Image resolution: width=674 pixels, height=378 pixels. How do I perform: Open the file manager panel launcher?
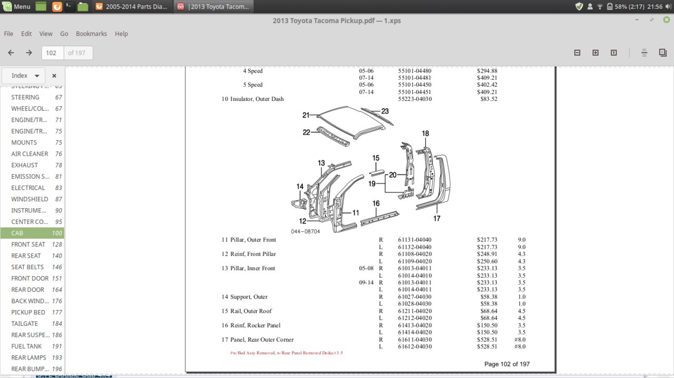(x=83, y=7)
